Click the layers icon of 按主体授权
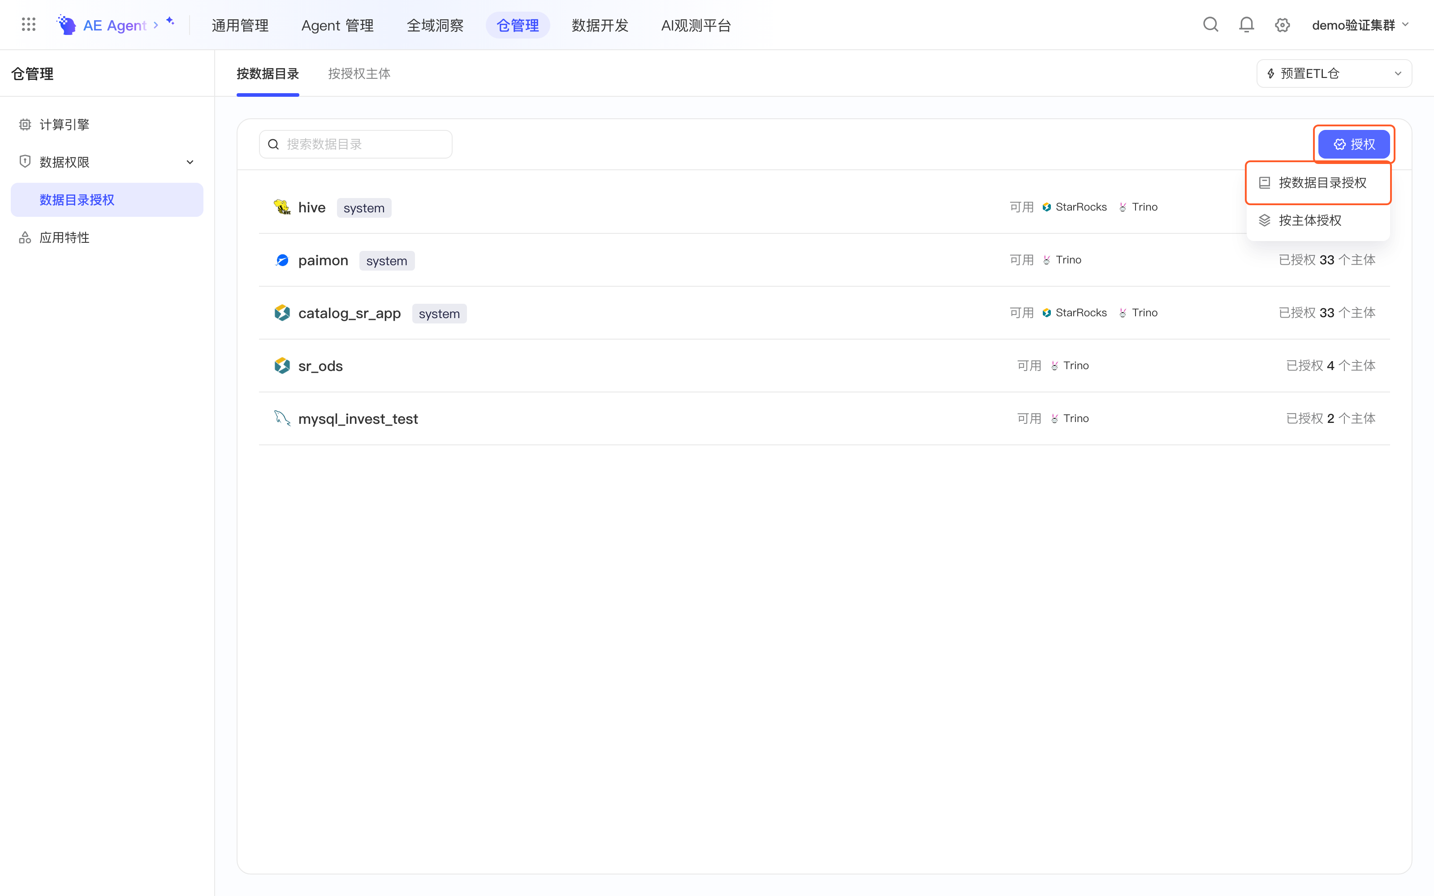Image resolution: width=1434 pixels, height=896 pixels. click(x=1265, y=220)
